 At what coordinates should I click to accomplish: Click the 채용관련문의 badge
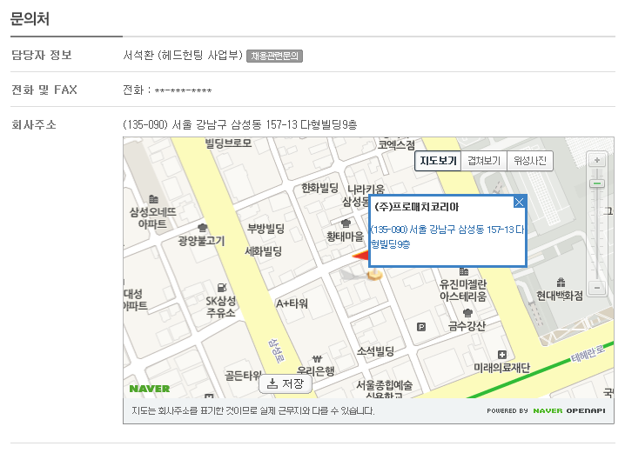275,56
